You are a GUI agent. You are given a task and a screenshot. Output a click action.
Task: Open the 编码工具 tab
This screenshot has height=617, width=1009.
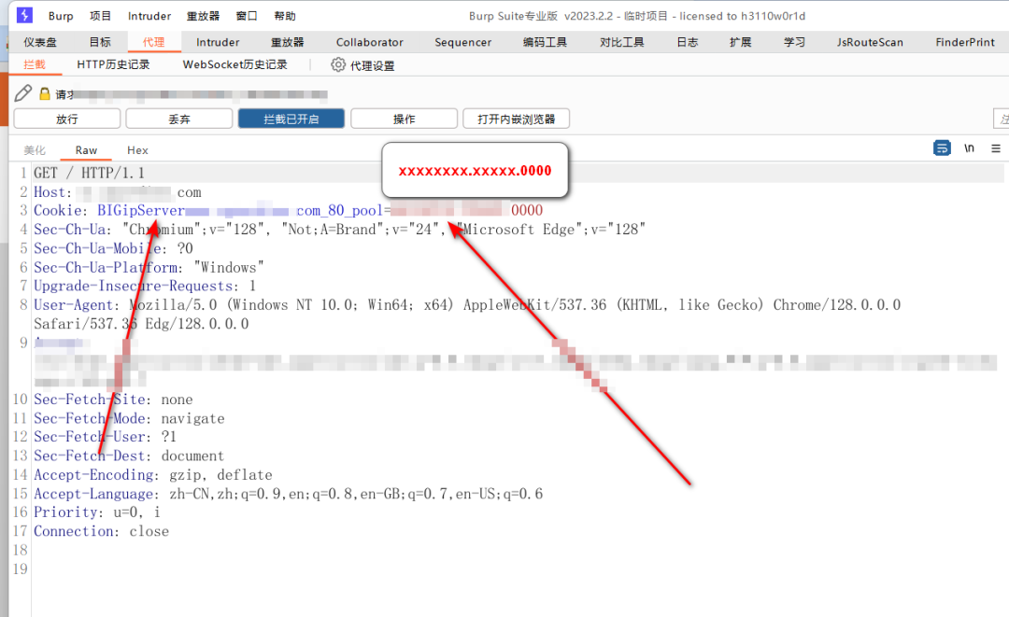[545, 42]
